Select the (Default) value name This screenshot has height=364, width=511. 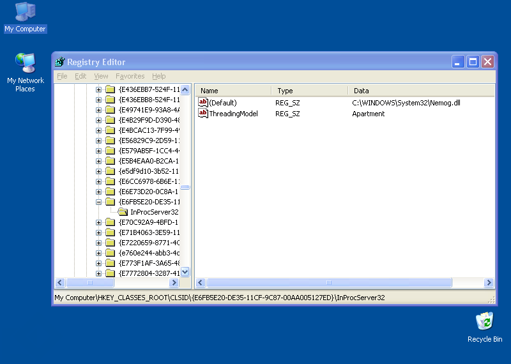click(x=223, y=103)
